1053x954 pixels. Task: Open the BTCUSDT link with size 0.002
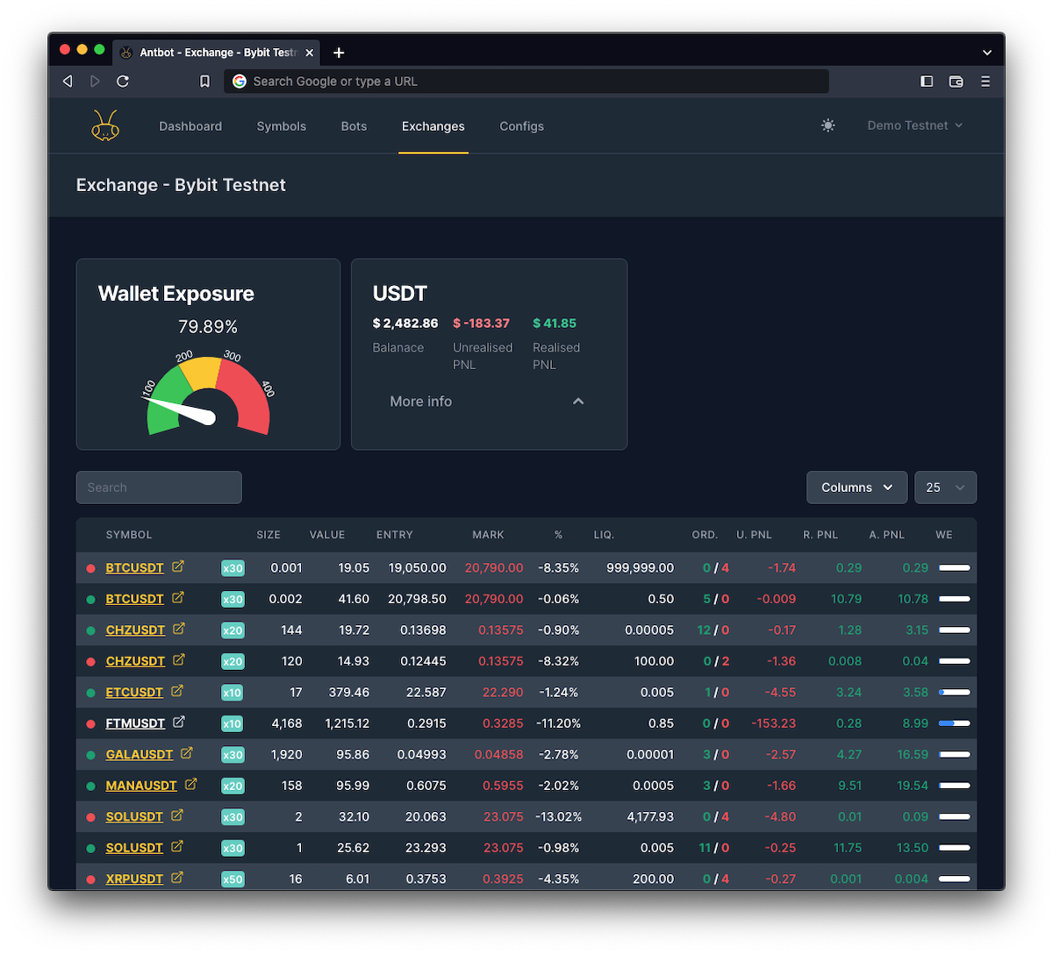click(134, 599)
